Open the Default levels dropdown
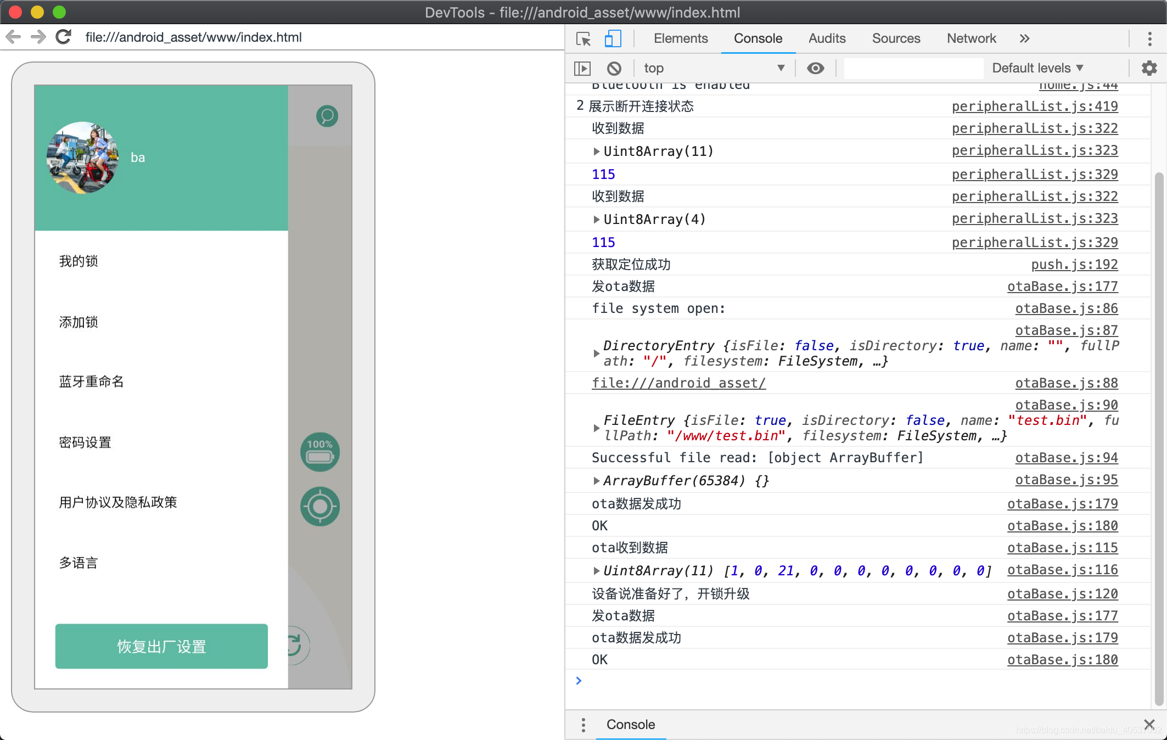The image size is (1167, 740). coord(1037,68)
